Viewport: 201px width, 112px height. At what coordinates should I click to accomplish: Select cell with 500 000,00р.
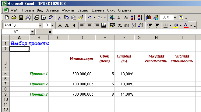[x=82, y=74]
